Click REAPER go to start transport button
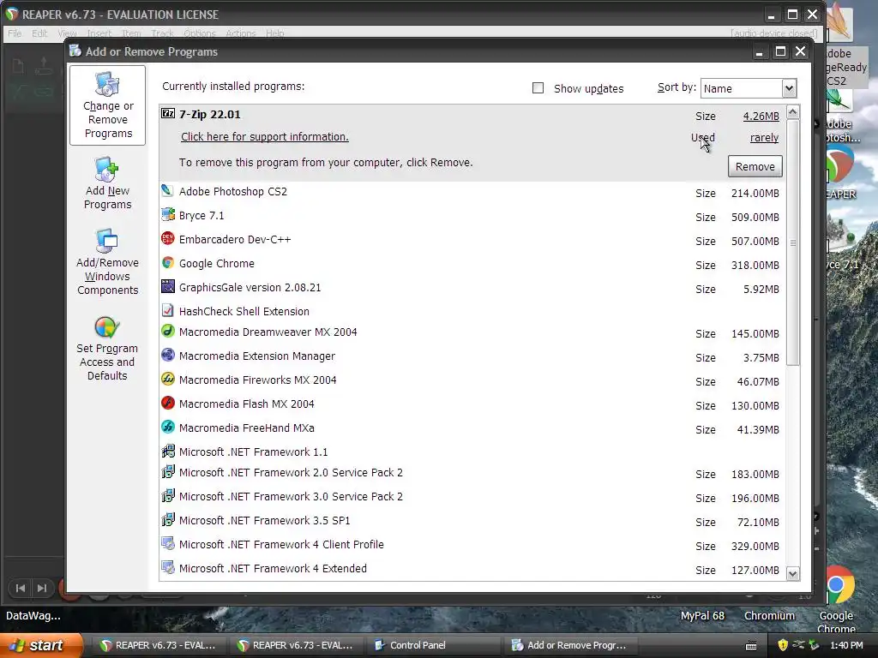 pyautogui.click(x=21, y=588)
